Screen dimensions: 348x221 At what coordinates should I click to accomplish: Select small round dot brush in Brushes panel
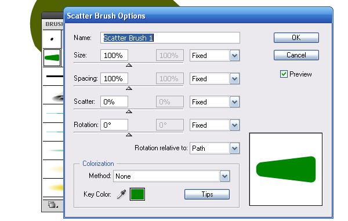click(52, 39)
